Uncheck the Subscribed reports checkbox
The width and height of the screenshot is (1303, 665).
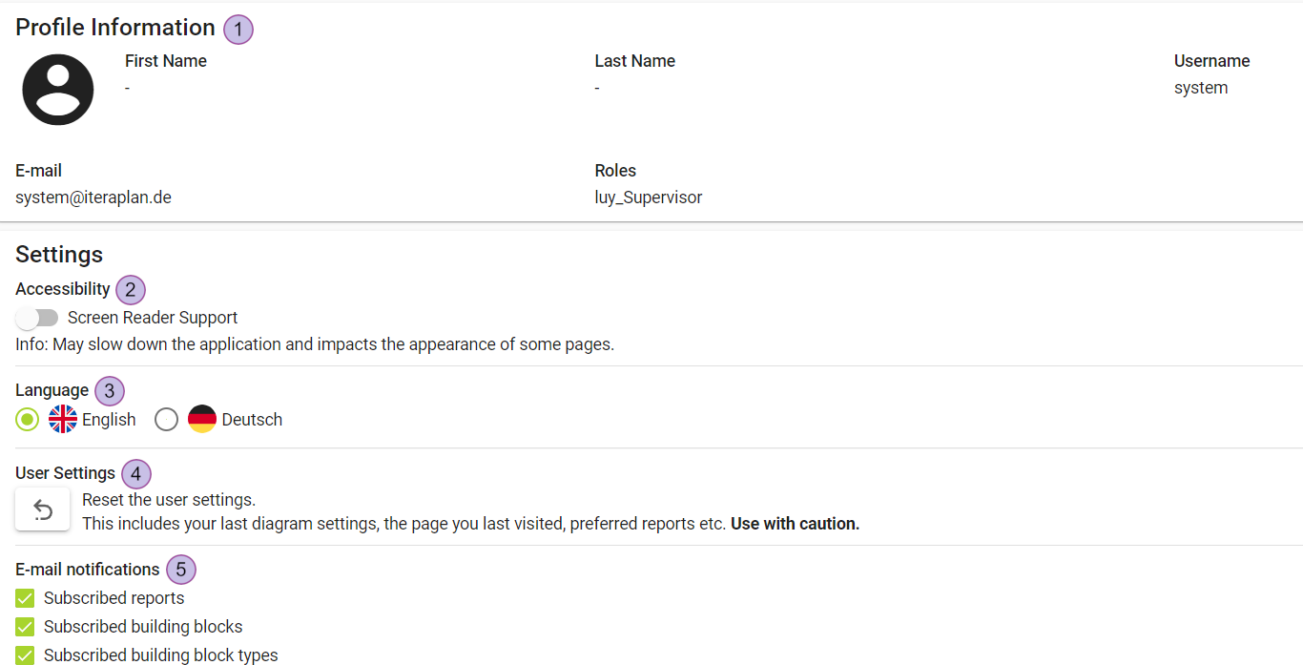[x=26, y=598]
